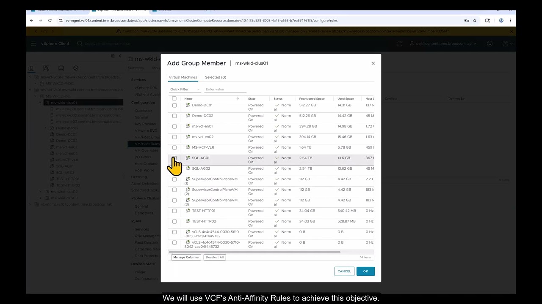Viewport: 542px width, 304px height.
Task: Click the VM icon beside MS-VCF-VLR in dialog
Action: [188, 147]
